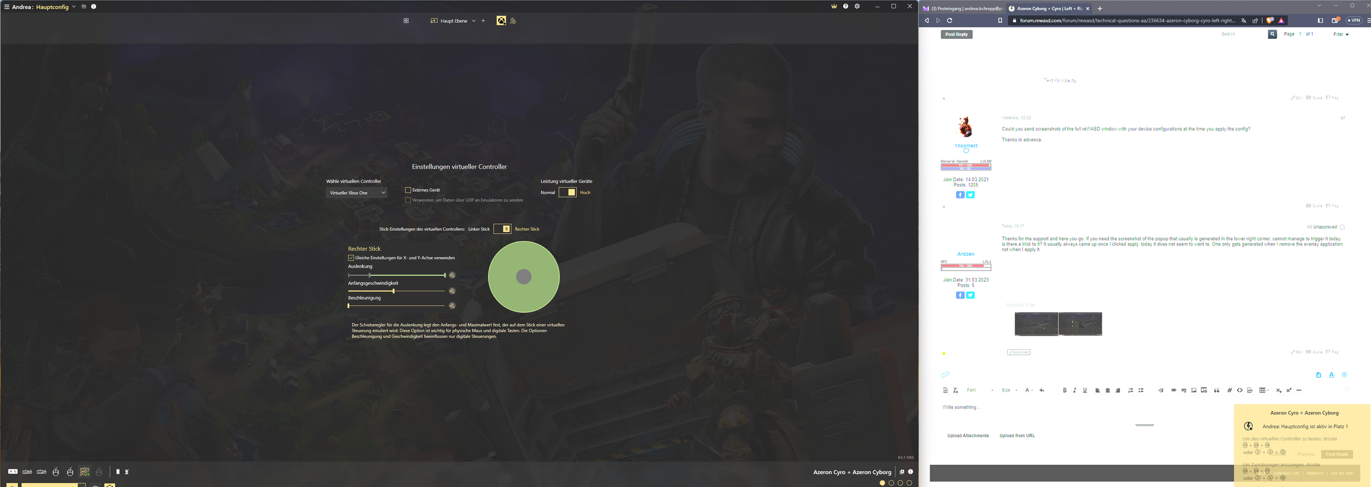The width and height of the screenshot is (1371, 487).
Task: Open the Xbox virtual controller settings icon
Action: point(501,21)
